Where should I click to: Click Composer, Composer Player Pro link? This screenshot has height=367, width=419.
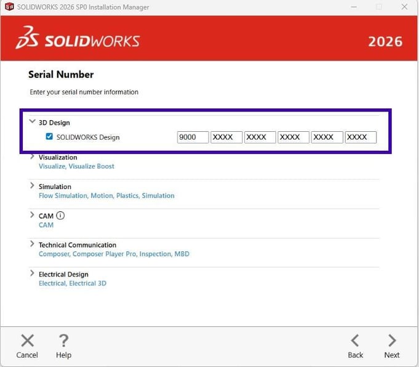(x=114, y=254)
